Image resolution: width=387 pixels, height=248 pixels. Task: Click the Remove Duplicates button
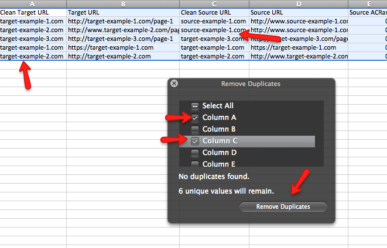click(283, 206)
